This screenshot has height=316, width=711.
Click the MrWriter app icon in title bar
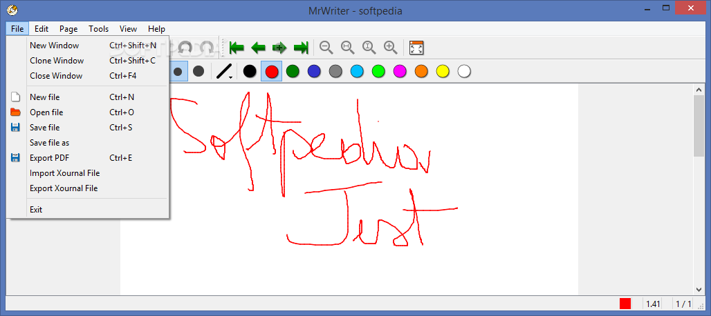coord(12,10)
